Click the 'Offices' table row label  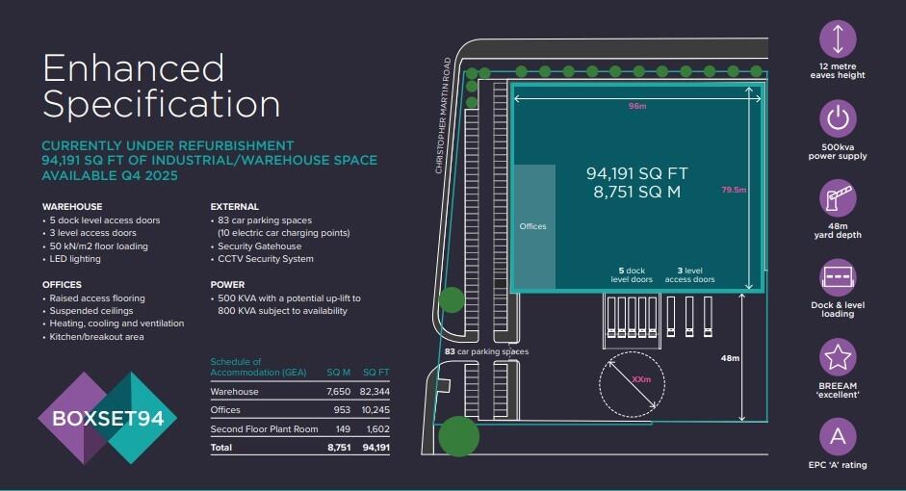225,410
